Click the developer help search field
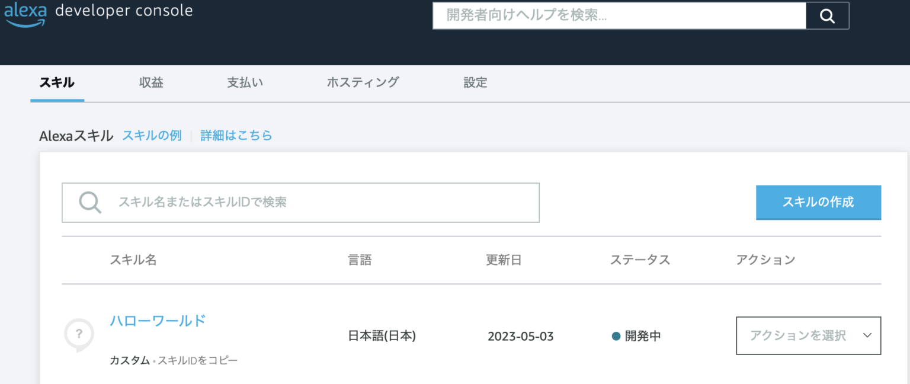 coord(619,15)
